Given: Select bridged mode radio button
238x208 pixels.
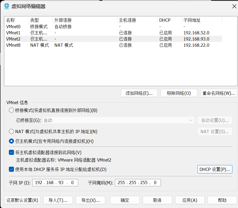Looking at the screenshot, I should pyautogui.click(x=11, y=110).
